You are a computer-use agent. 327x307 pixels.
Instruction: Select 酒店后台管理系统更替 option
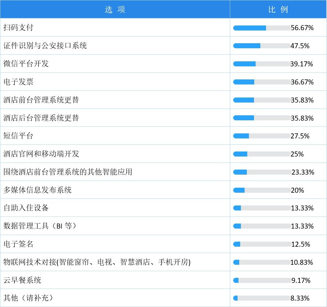point(41,118)
